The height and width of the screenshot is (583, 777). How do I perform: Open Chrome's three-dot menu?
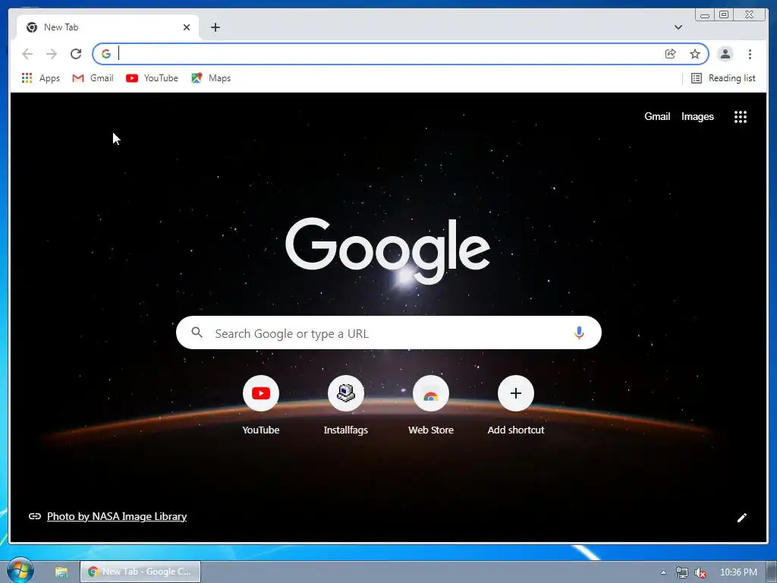(750, 54)
